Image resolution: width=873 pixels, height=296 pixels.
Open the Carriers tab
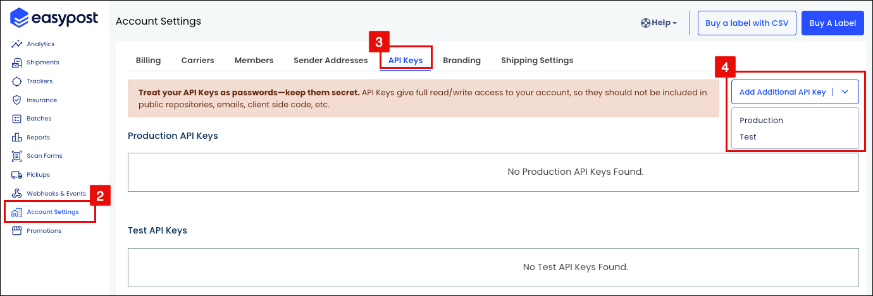click(197, 61)
